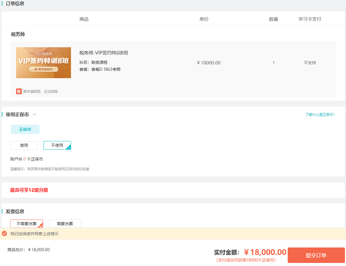The height and width of the screenshot is (266, 346).
Task: Select the 不使用 option for 正保币
Action: [57, 145]
